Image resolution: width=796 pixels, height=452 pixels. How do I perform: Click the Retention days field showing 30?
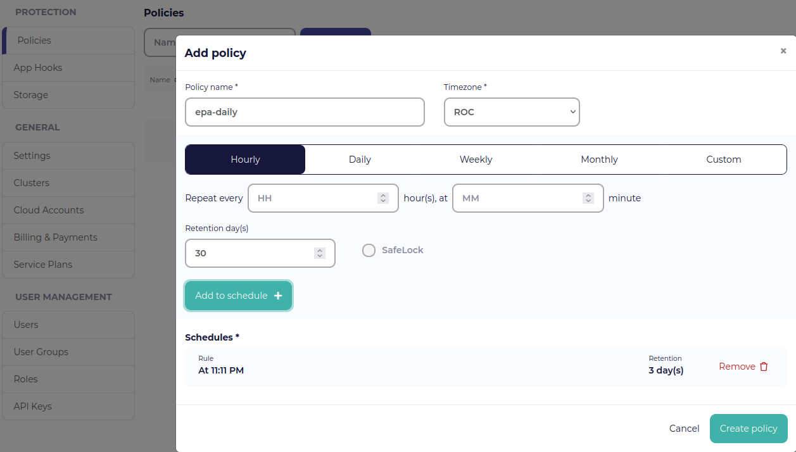tap(260, 253)
